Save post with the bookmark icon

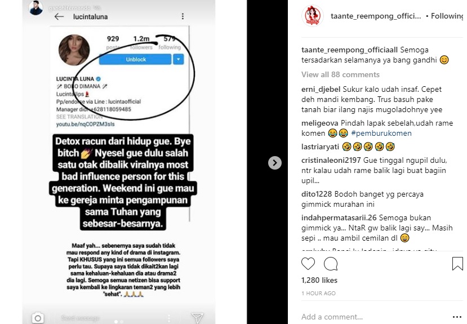pyautogui.click(x=457, y=264)
